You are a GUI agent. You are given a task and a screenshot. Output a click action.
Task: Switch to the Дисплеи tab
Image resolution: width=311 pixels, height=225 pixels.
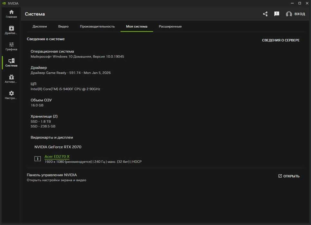[x=40, y=26]
